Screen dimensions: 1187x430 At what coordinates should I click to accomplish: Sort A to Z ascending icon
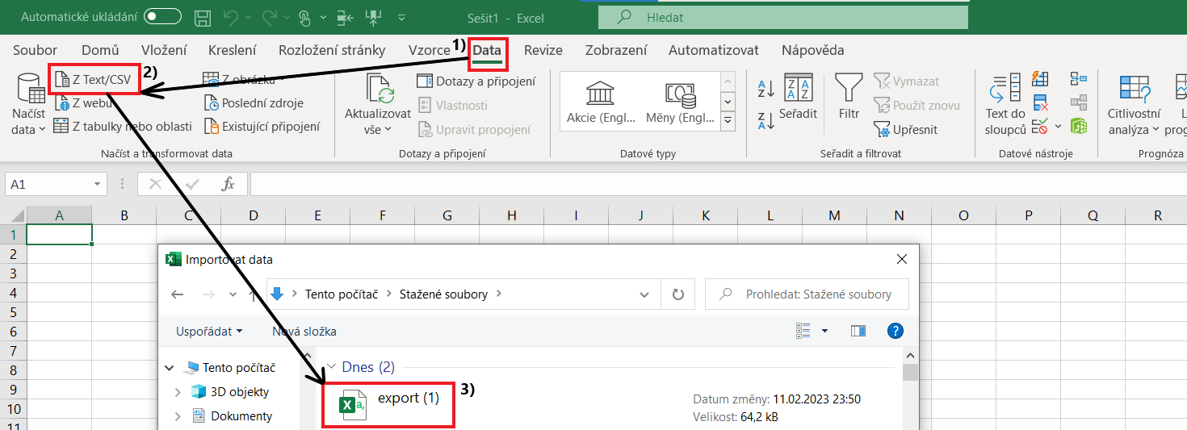pos(765,87)
